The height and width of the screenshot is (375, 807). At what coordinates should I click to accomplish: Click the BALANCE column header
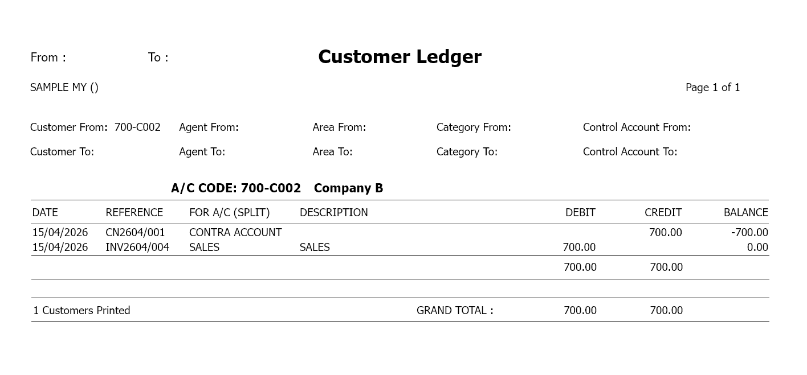tap(745, 213)
